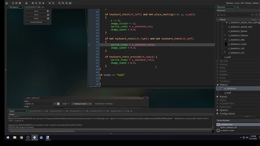Select s_skeleton_roll sprite

(x=236, y=48)
